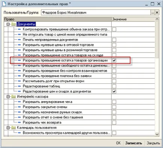
Task: Select the Документы tree row
Action: 79,24
